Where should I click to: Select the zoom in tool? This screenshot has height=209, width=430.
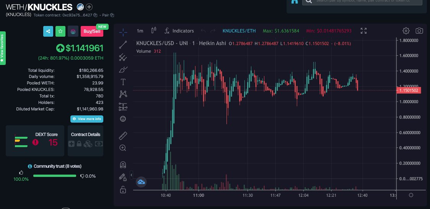point(123,148)
